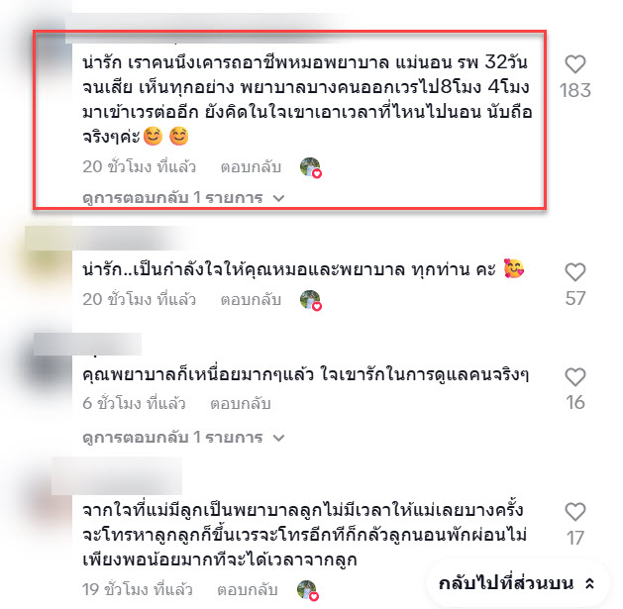Reply (ตอบกลับ) to the second comment

(x=251, y=299)
